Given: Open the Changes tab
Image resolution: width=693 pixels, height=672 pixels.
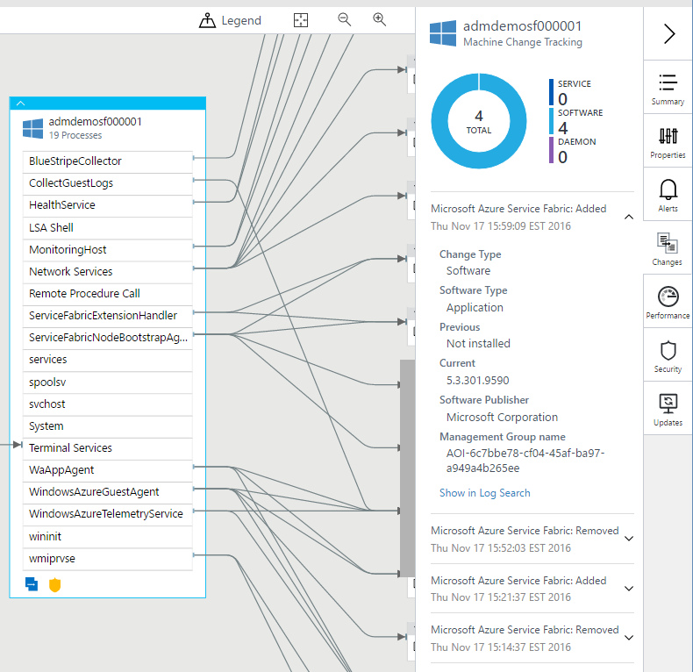Looking at the screenshot, I should point(667,249).
